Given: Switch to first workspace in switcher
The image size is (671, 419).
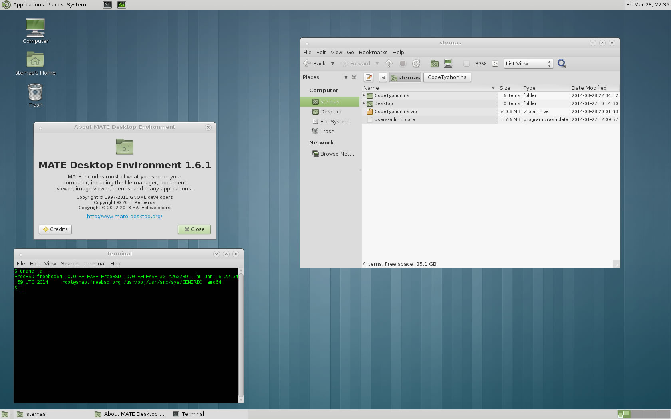Looking at the screenshot, I should (x=624, y=414).
